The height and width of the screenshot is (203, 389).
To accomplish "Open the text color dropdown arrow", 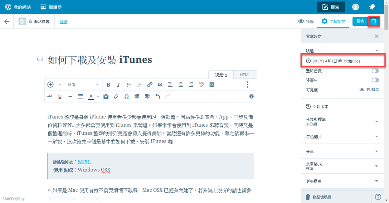I will point(98,96).
